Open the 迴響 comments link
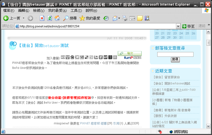Screen dimensions: 212x135 (x=104, y=123)
